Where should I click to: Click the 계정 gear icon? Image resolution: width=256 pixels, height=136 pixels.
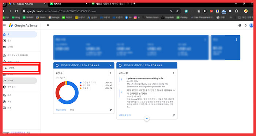(x=4, y=102)
